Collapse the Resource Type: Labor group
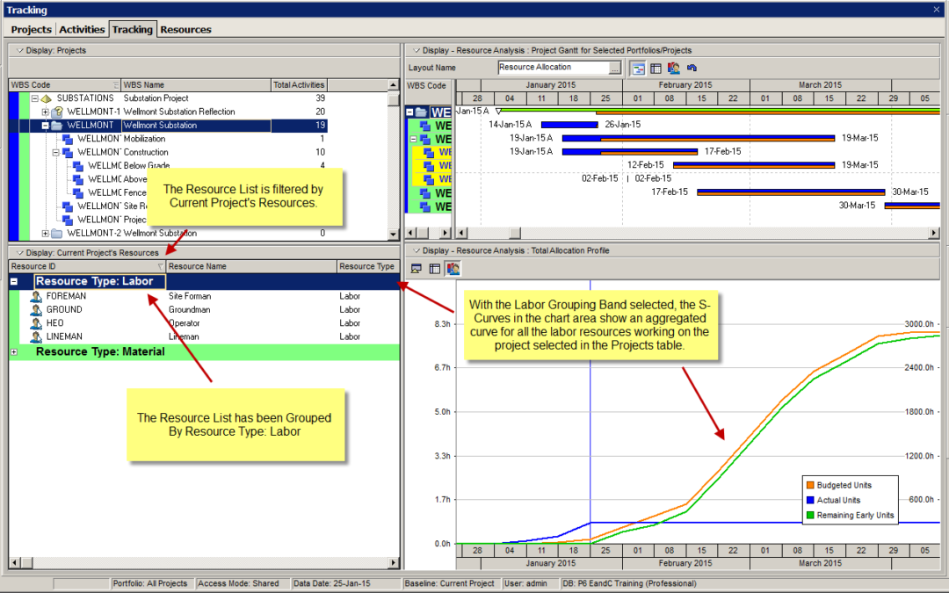The image size is (949, 593). tap(14, 282)
